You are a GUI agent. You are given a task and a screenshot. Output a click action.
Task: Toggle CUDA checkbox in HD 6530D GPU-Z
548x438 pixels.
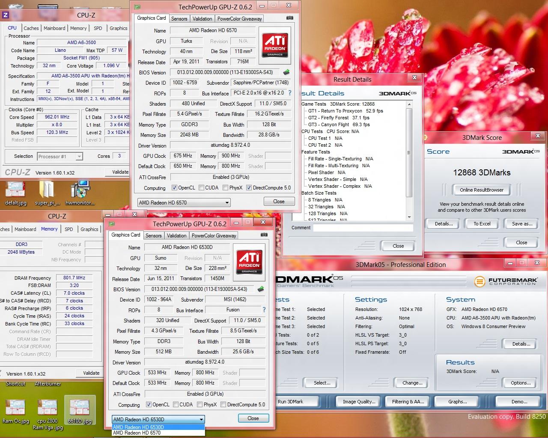point(175,405)
